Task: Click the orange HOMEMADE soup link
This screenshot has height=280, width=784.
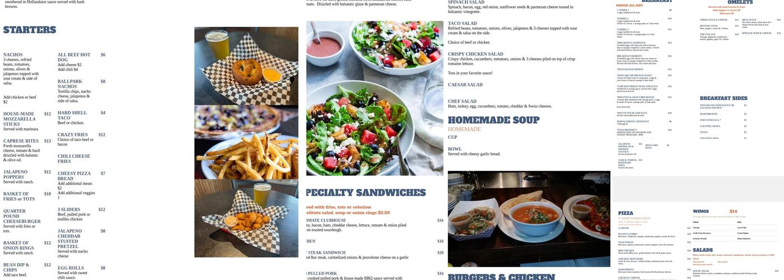Action: click(x=464, y=129)
